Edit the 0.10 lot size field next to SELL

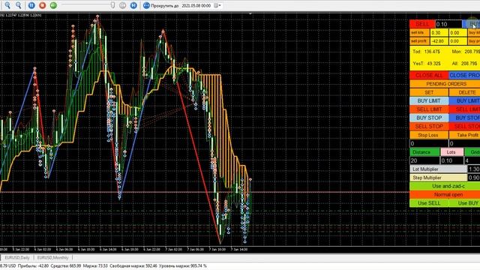(x=448, y=24)
